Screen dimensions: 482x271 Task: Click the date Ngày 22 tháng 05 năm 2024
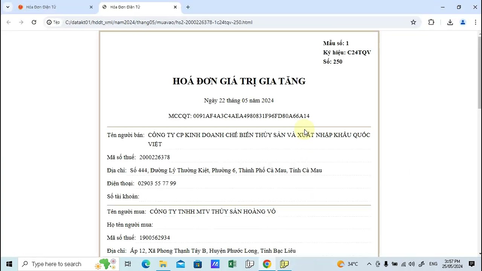[239, 100]
